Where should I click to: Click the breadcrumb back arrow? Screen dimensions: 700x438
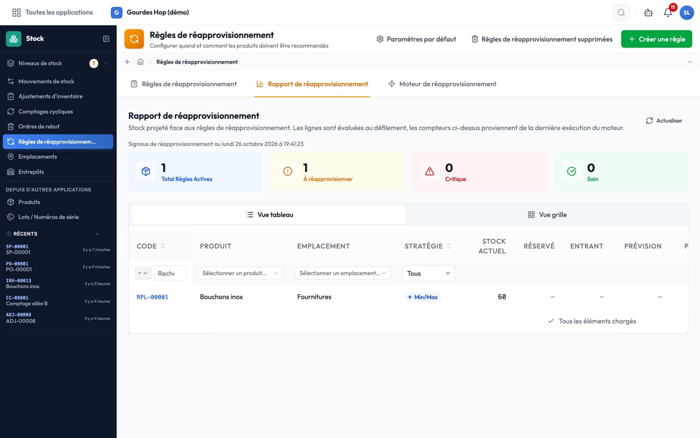tap(128, 62)
